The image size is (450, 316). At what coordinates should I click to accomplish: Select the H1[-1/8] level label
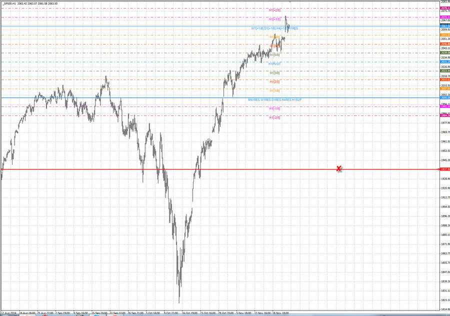(x=274, y=109)
